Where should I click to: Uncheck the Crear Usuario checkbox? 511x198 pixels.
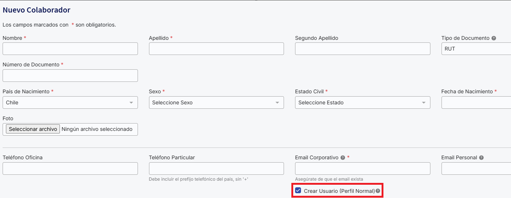coord(298,191)
